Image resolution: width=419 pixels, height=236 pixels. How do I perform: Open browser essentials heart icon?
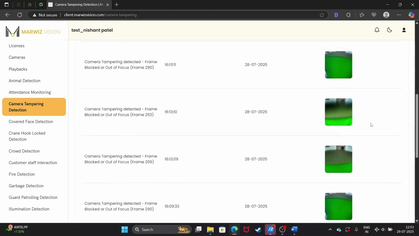pyautogui.click(x=374, y=15)
